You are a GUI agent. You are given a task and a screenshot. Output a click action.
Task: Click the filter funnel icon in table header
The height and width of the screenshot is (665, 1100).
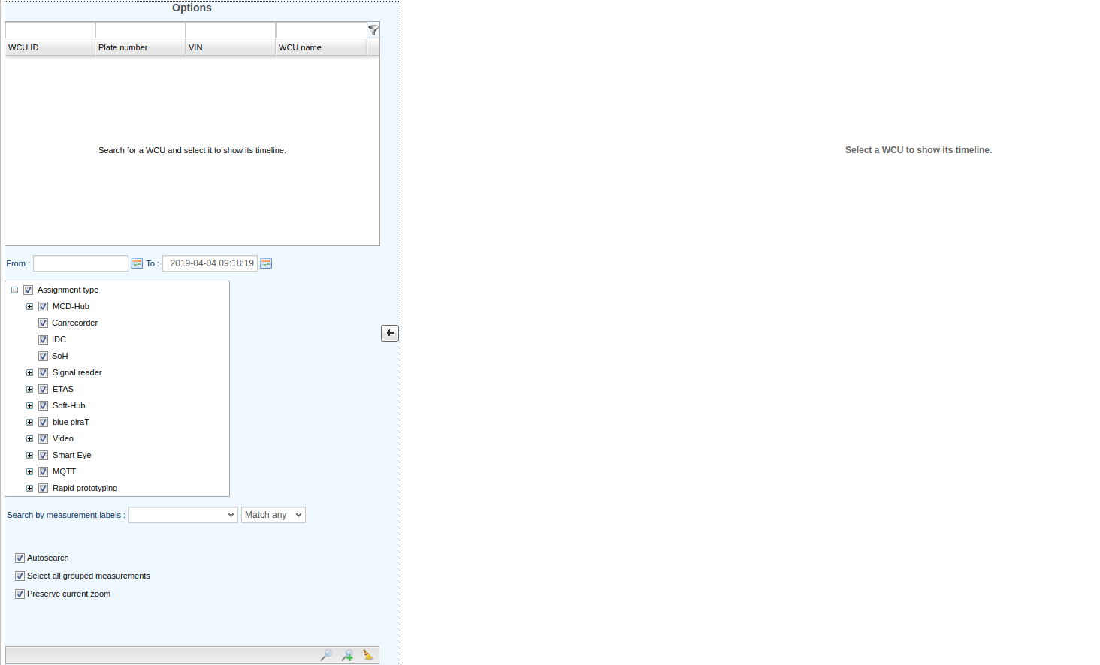tap(373, 30)
